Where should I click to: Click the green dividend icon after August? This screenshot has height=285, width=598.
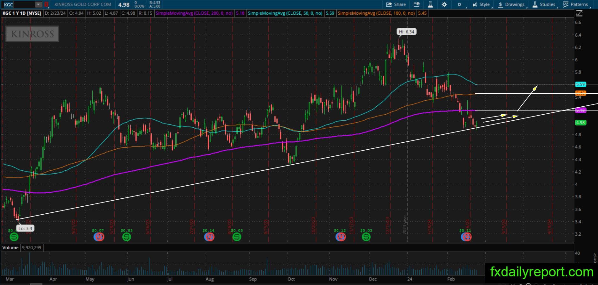coord(237,237)
